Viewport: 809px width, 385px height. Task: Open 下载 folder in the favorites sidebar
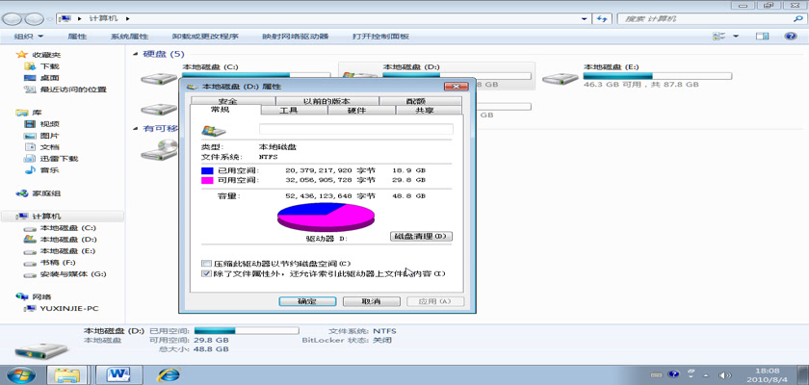tap(49, 66)
